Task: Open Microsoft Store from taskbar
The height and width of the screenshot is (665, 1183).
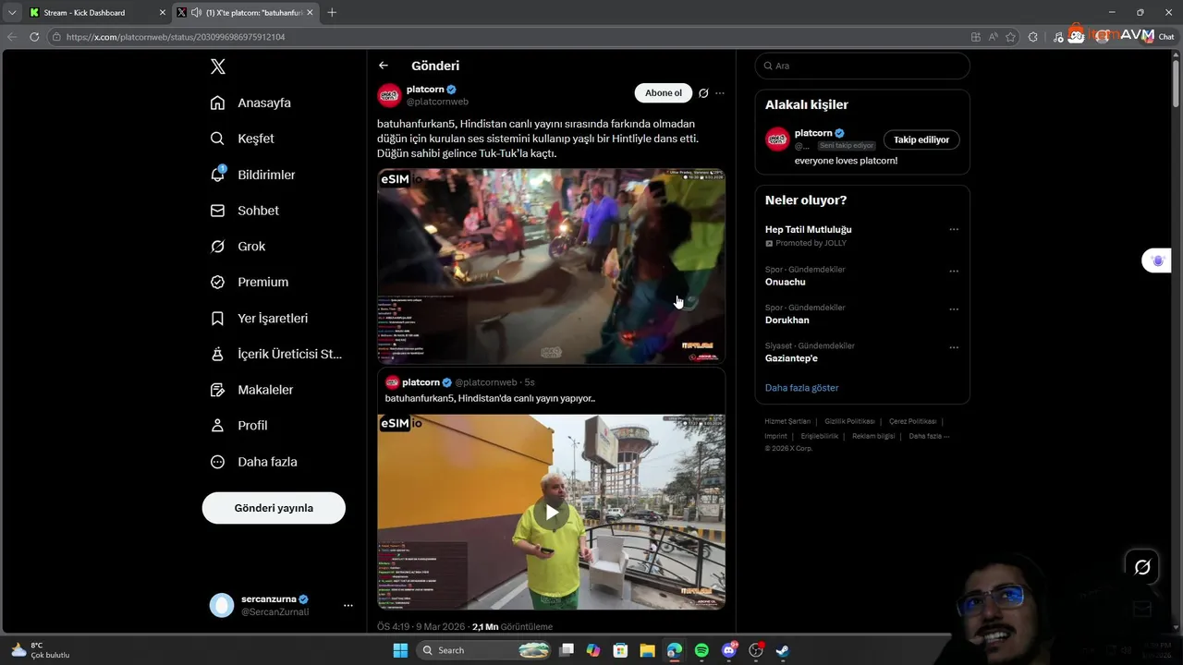Action: click(620, 650)
